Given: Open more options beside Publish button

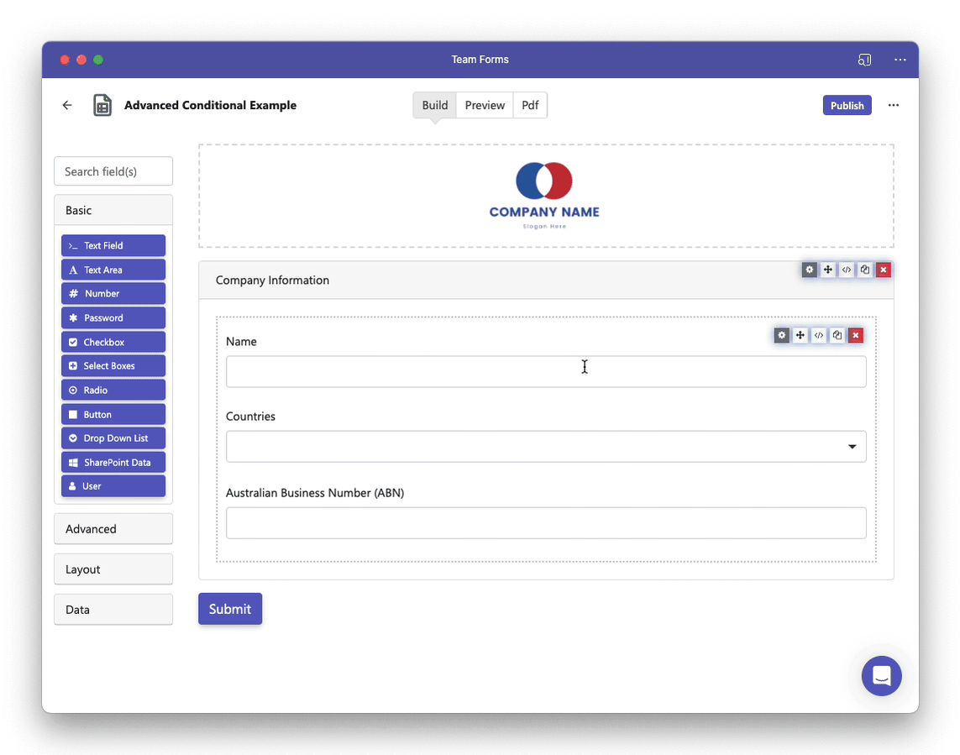Looking at the screenshot, I should pyautogui.click(x=894, y=105).
